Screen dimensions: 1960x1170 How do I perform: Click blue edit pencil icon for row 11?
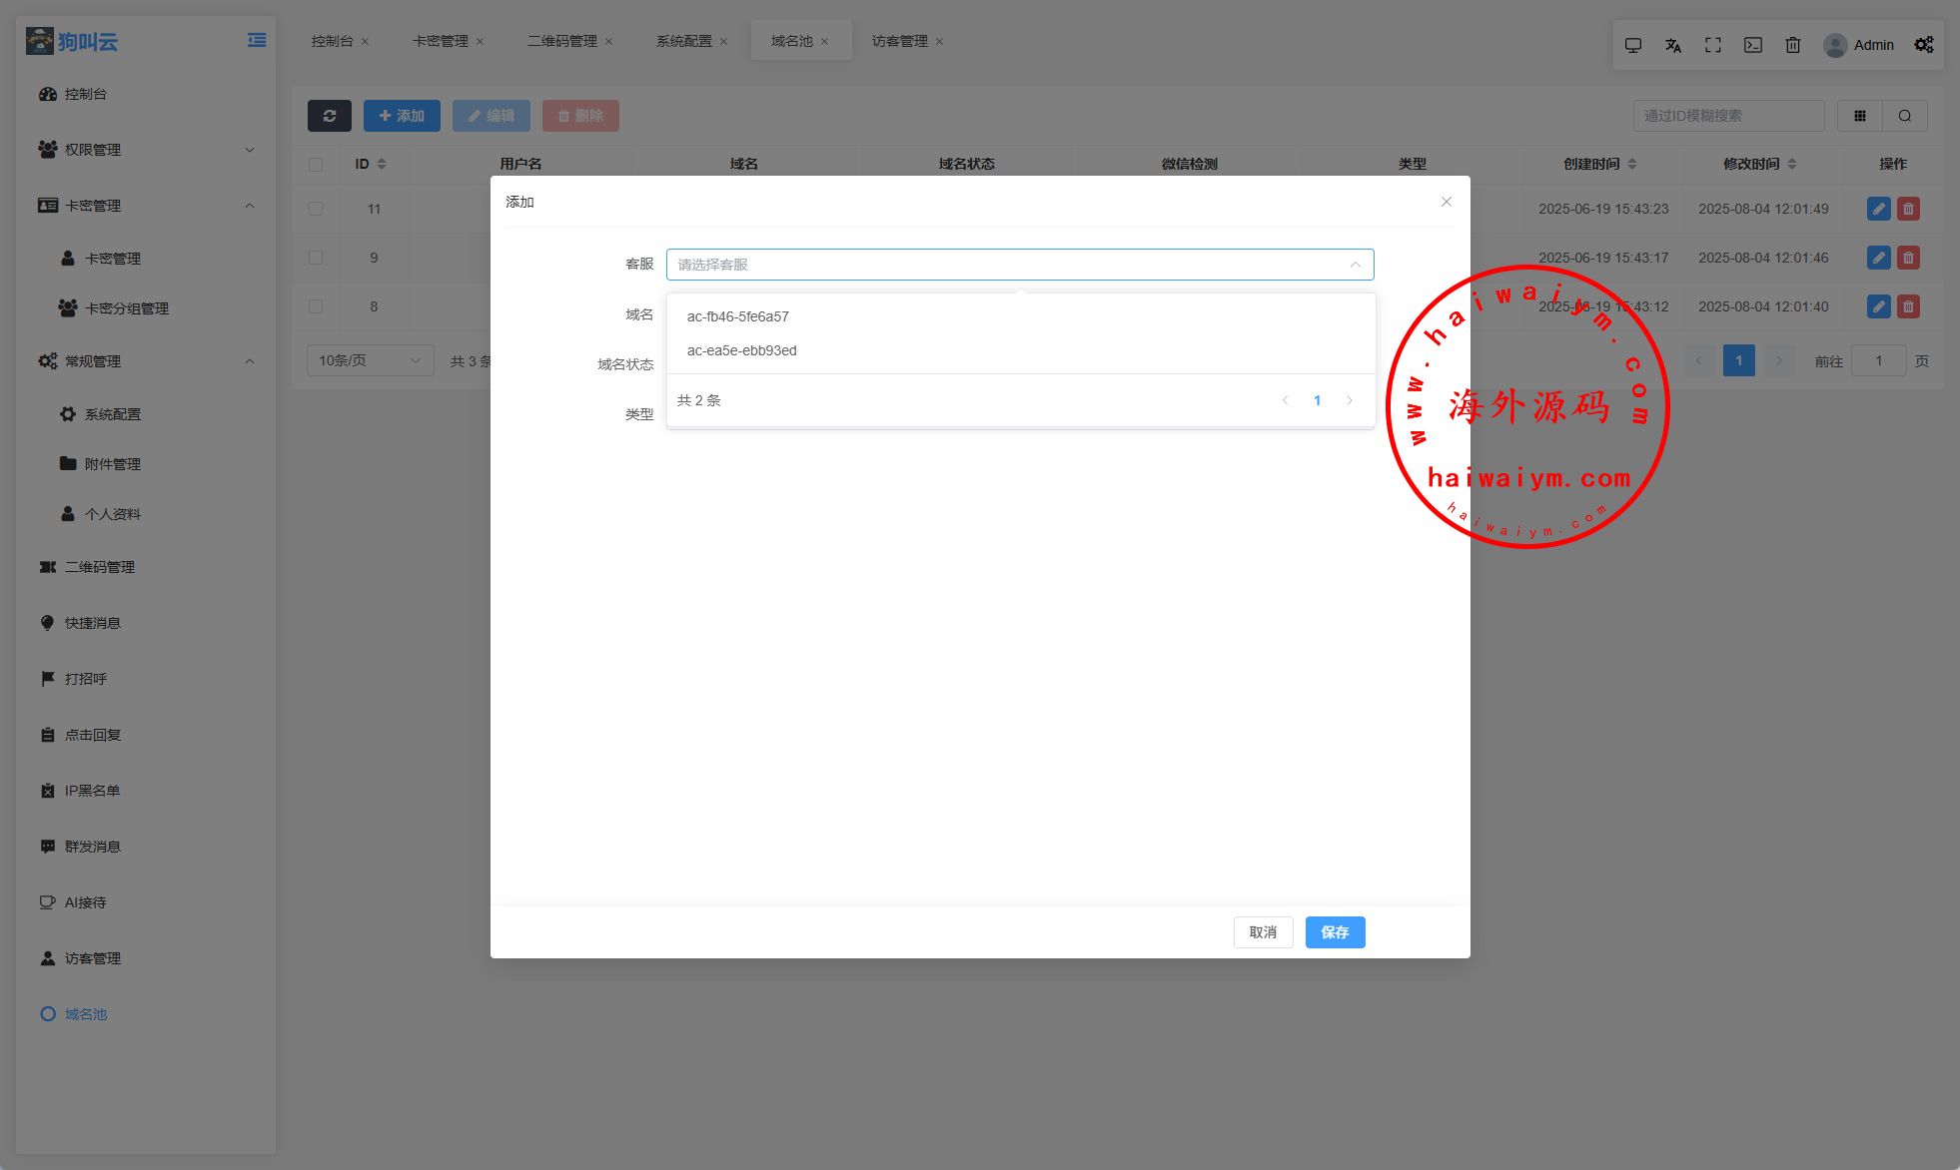[1878, 209]
